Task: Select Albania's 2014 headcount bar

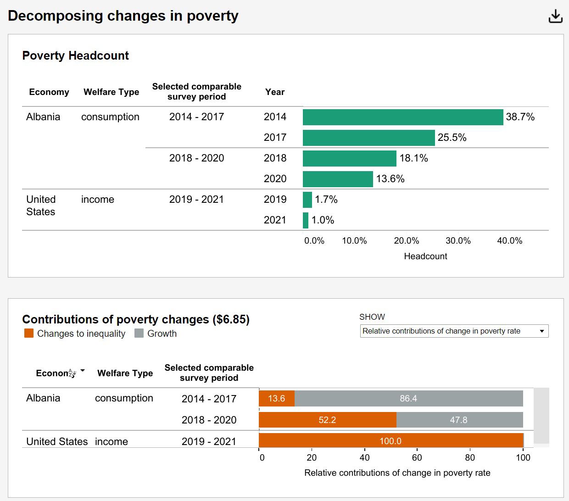Action: pos(403,117)
